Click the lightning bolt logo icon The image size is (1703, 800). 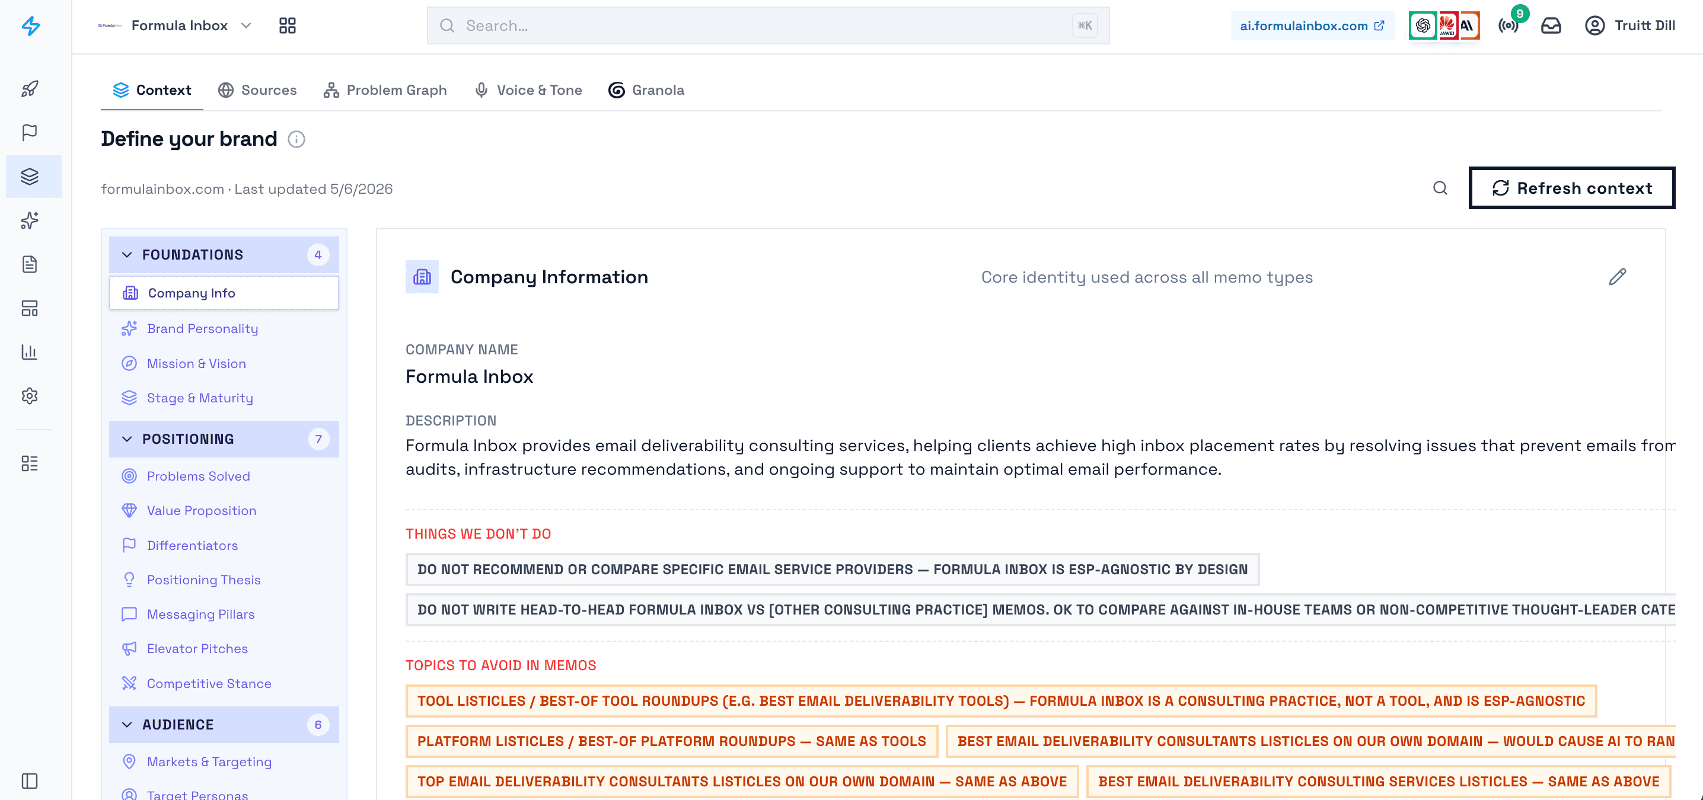(x=30, y=25)
